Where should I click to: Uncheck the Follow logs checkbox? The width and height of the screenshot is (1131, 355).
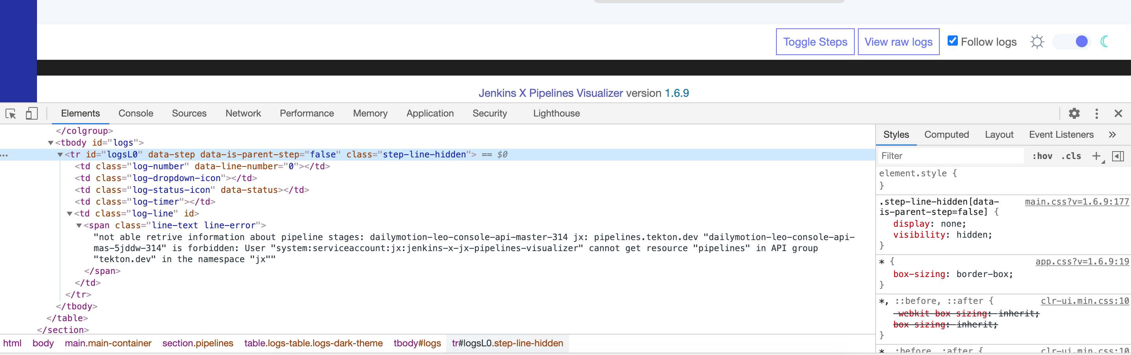pos(952,41)
